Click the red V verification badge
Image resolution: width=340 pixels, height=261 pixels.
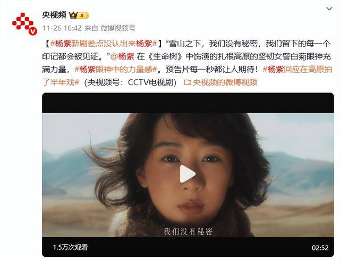(x=33, y=31)
